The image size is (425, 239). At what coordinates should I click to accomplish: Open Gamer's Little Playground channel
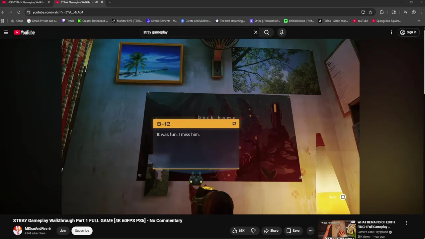point(373,232)
